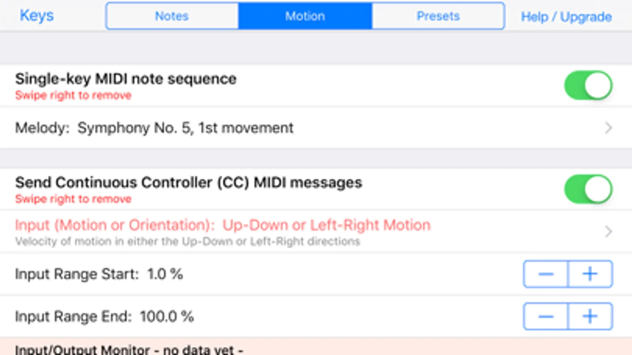Expand the Input Motion or Orientation chevron
Screen dimensions: 632x355
click(608, 232)
